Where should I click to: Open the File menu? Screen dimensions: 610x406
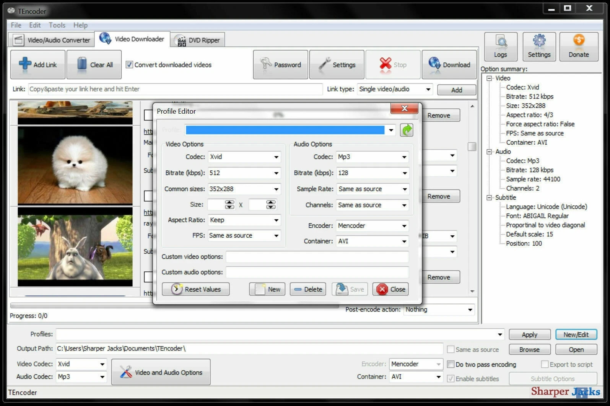click(16, 25)
